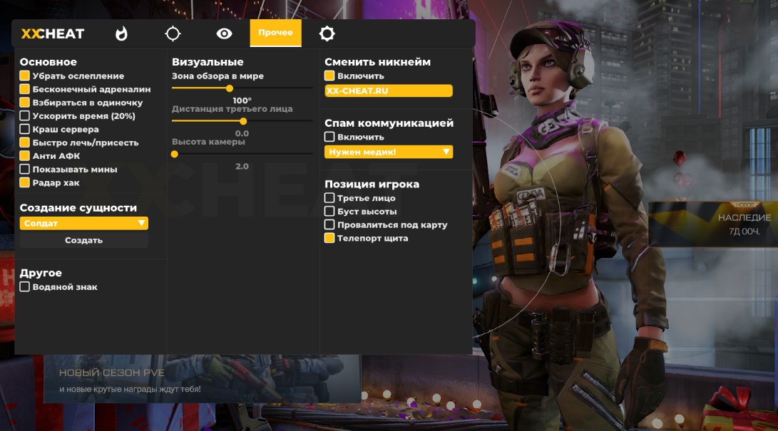The image size is (778, 431).
Task: Open the Нужен медик! message dropdown
Action: [x=389, y=152]
